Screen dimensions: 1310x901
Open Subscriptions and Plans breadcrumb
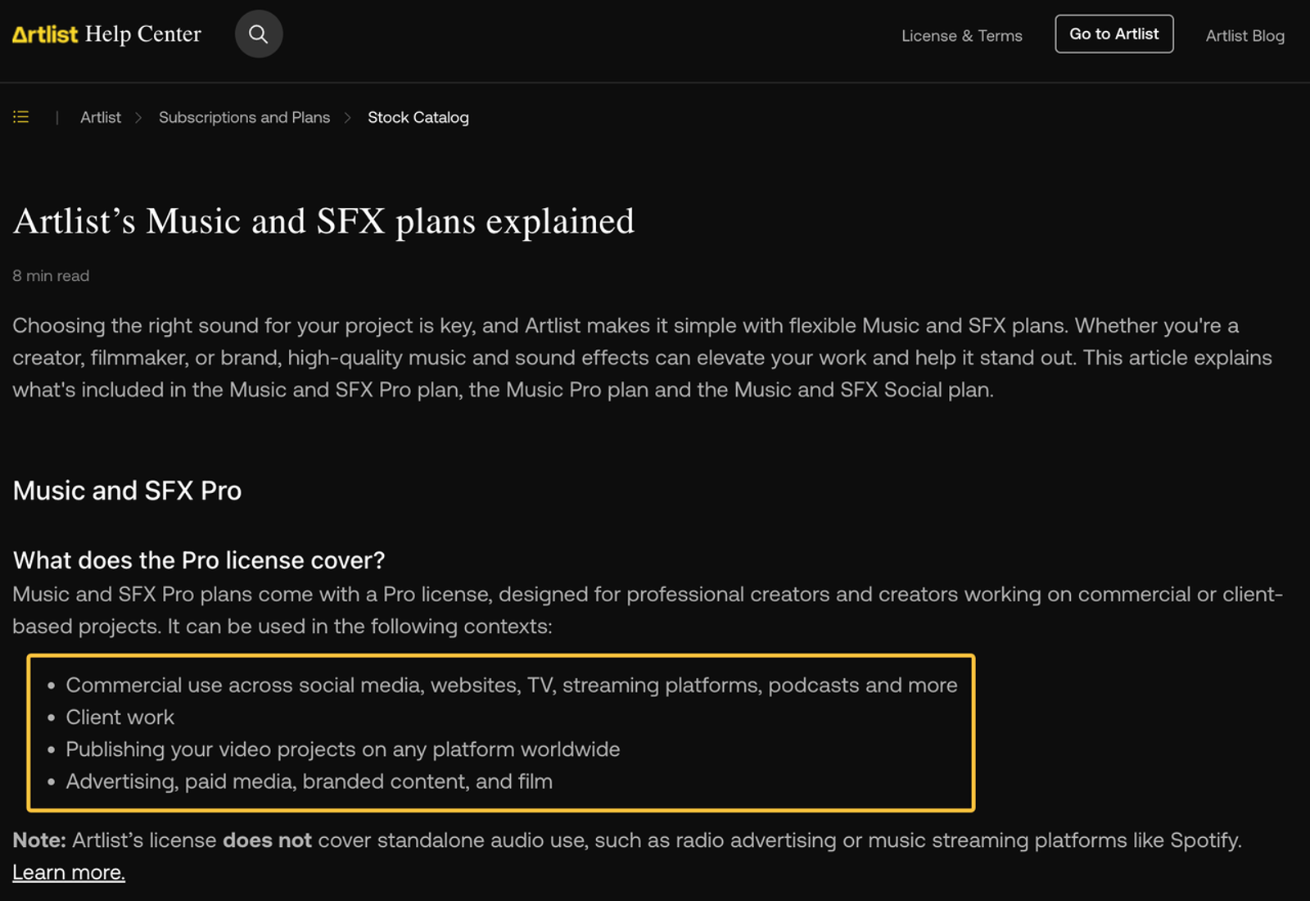click(244, 117)
